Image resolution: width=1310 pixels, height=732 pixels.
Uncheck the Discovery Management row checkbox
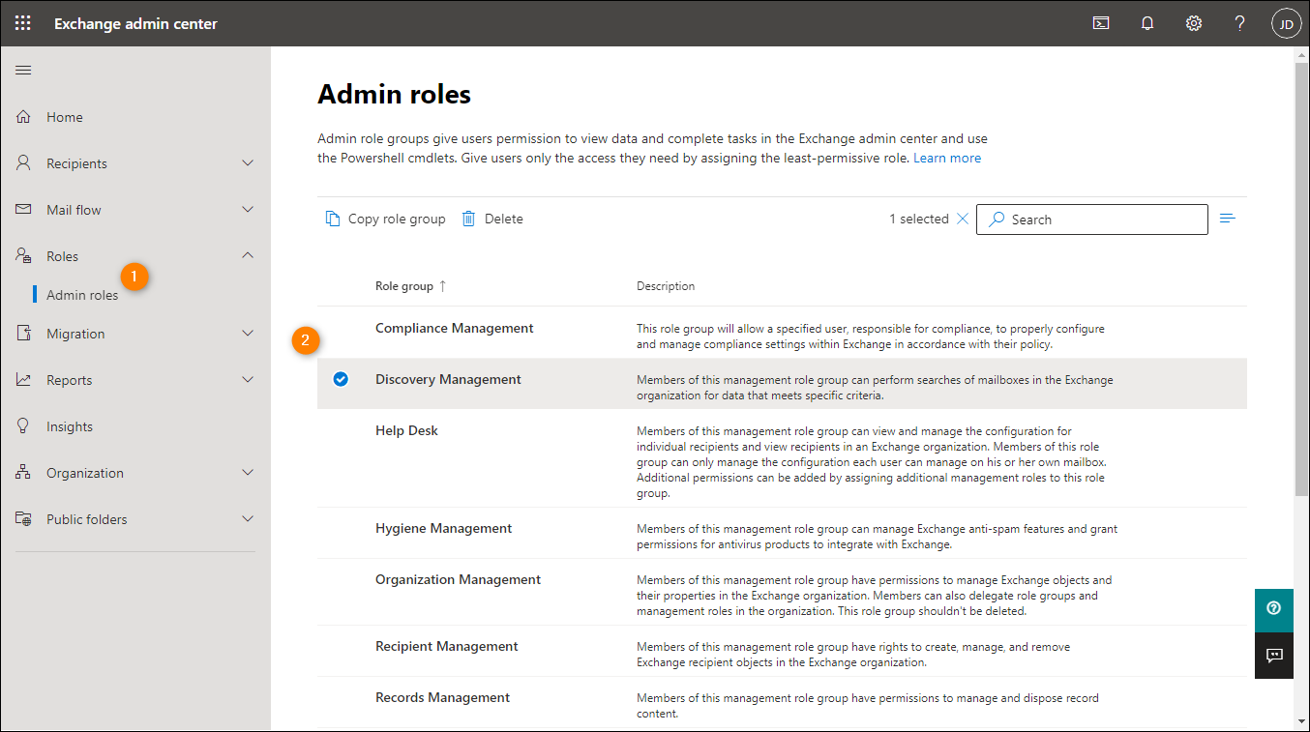(x=341, y=379)
